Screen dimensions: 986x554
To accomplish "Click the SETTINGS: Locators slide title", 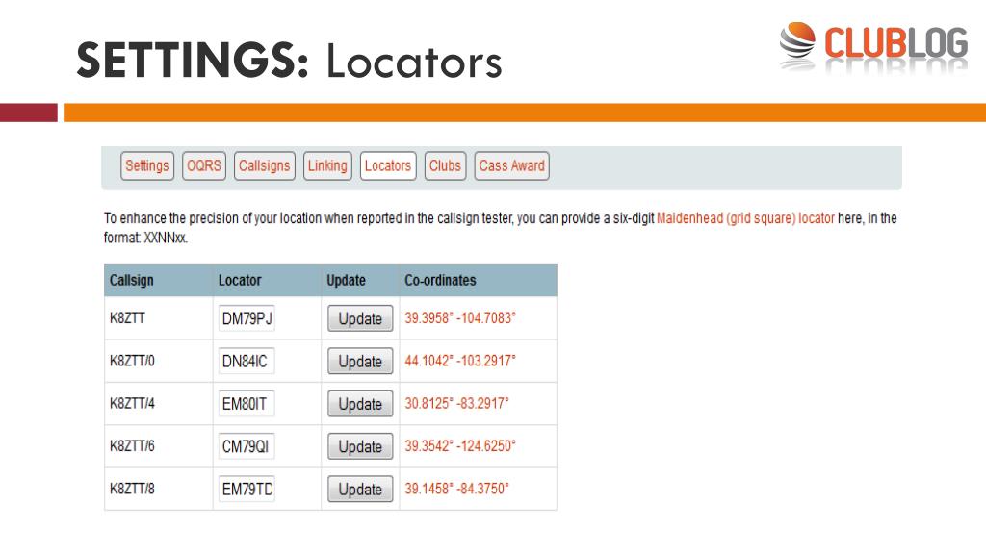I will click(x=289, y=61).
